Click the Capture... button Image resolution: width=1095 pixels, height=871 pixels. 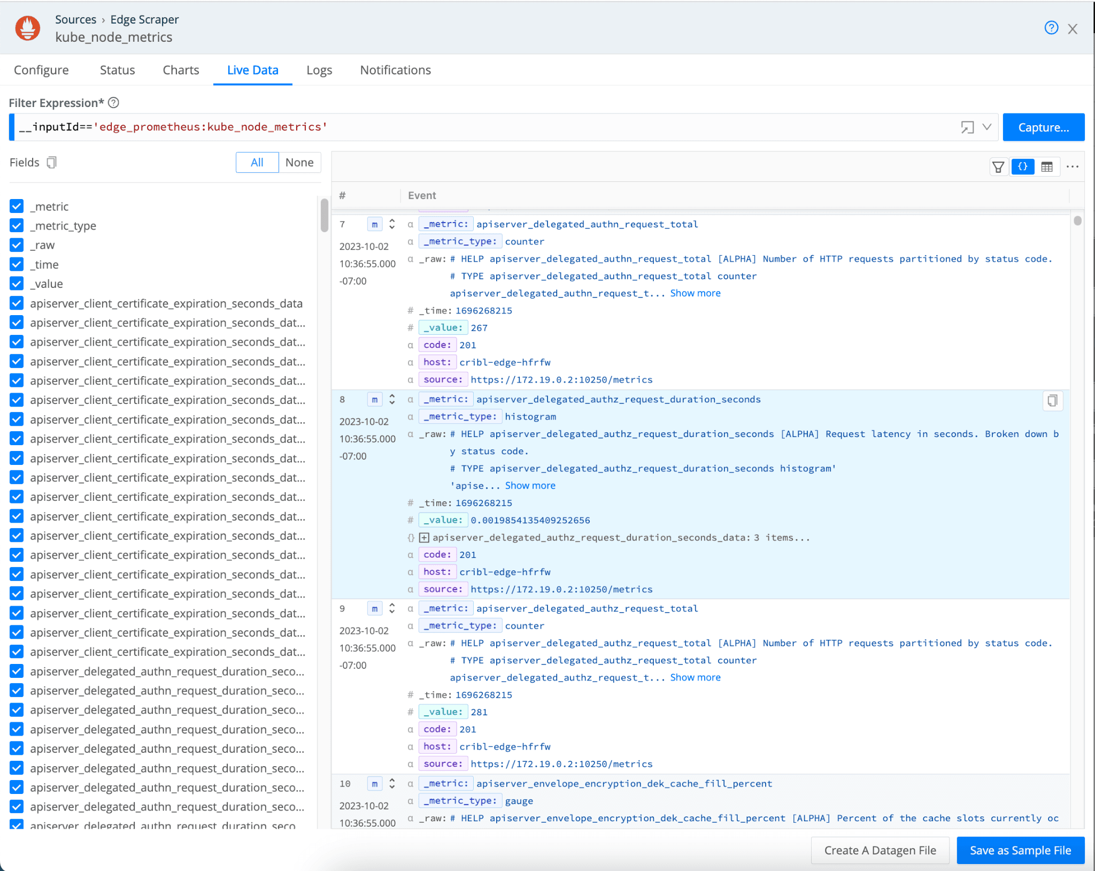click(x=1043, y=127)
